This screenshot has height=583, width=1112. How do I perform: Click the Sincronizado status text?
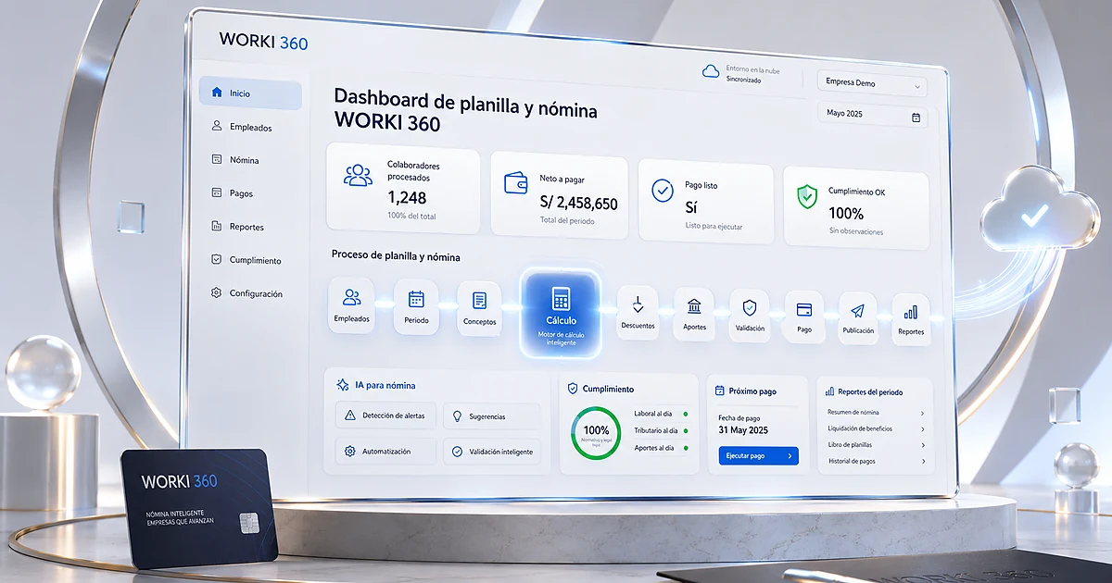pos(744,81)
